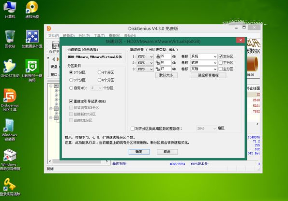The width and height of the screenshot is (288, 201).
Task: Click the red value 2610 in partition table
Action: (256, 100)
